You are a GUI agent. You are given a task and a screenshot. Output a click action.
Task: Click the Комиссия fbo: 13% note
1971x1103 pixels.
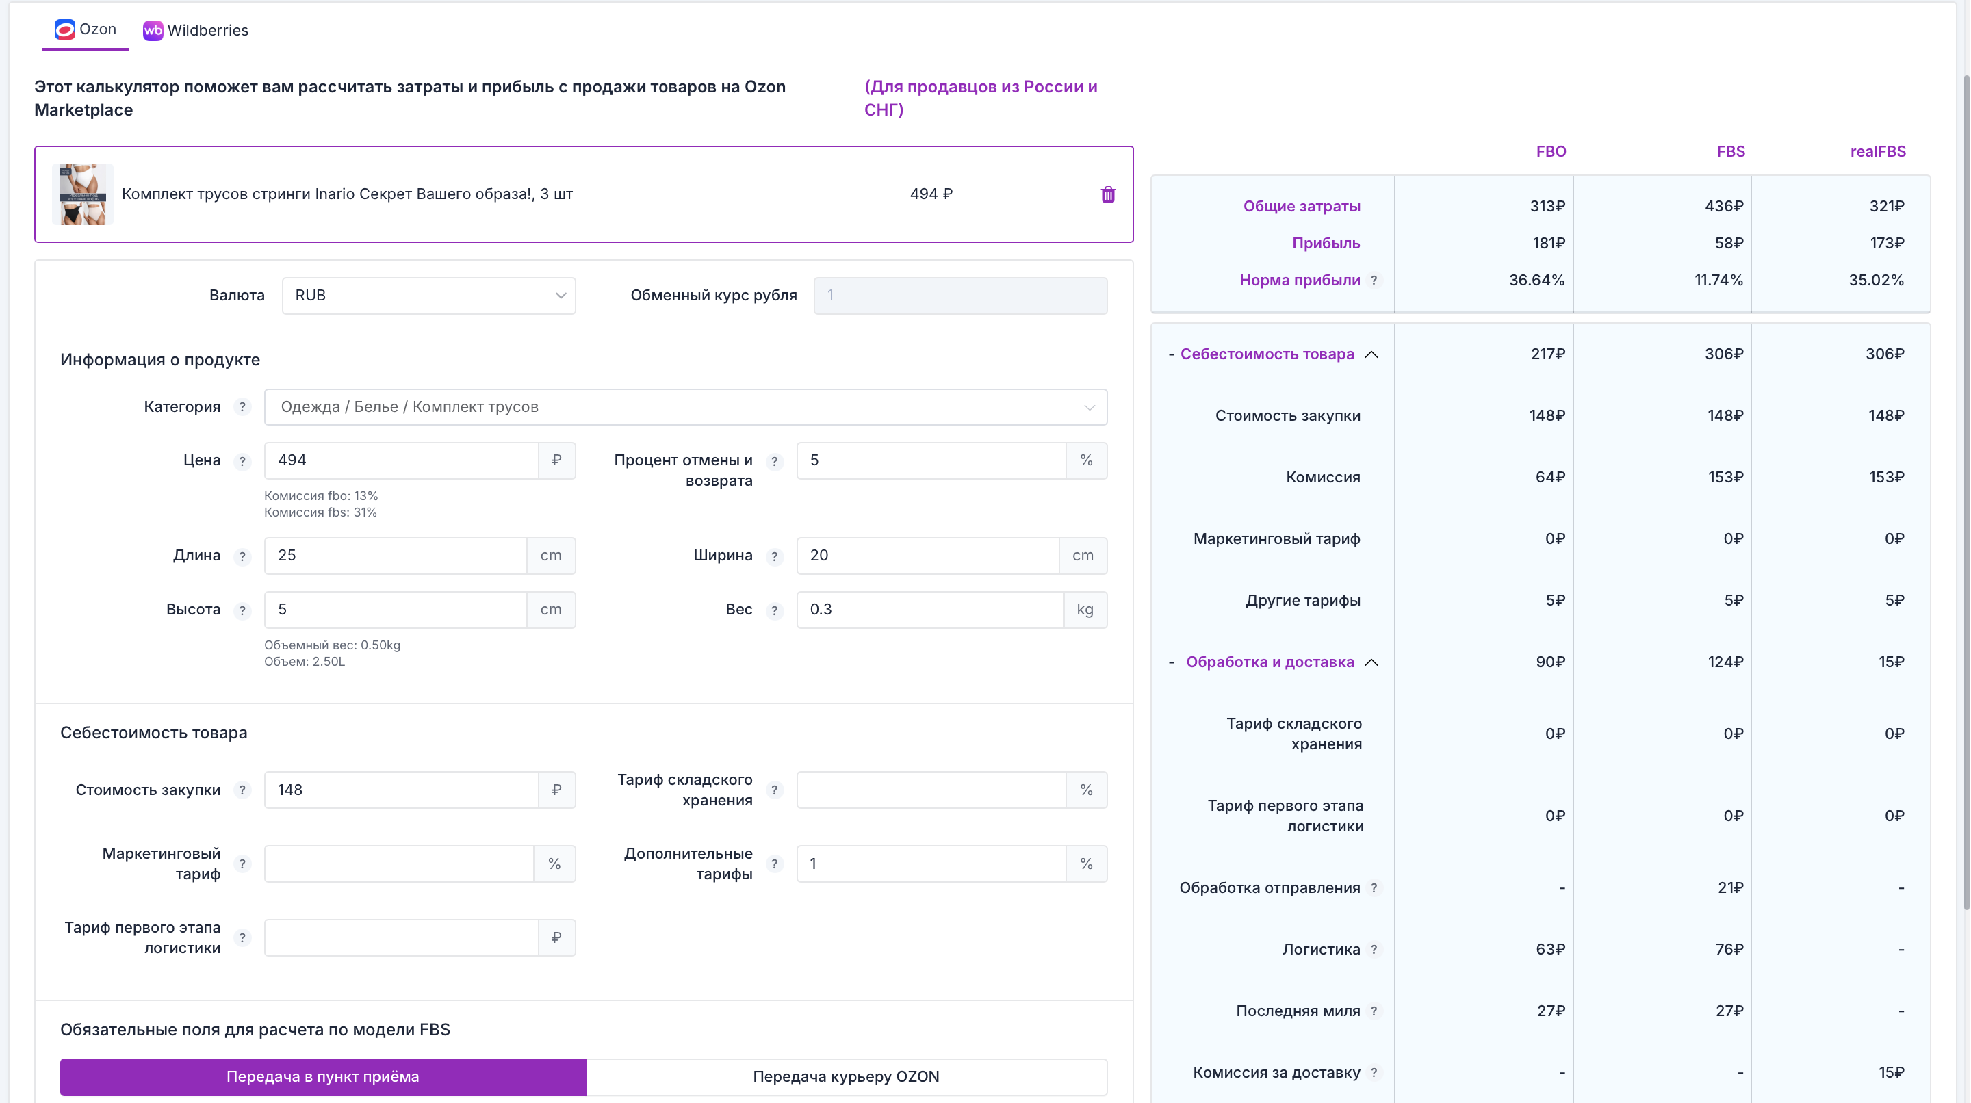pos(322,497)
